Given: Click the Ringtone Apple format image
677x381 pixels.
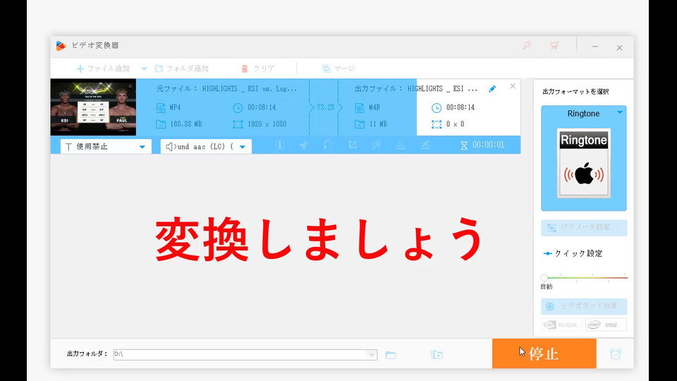Looking at the screenshot, I should point(584,163).
